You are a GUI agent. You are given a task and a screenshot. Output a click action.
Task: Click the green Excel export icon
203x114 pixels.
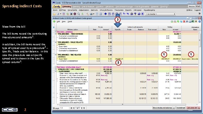tap(193, 21)
